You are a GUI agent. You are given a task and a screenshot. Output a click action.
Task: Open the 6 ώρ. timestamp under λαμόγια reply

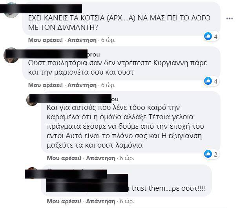click(127, 158)
